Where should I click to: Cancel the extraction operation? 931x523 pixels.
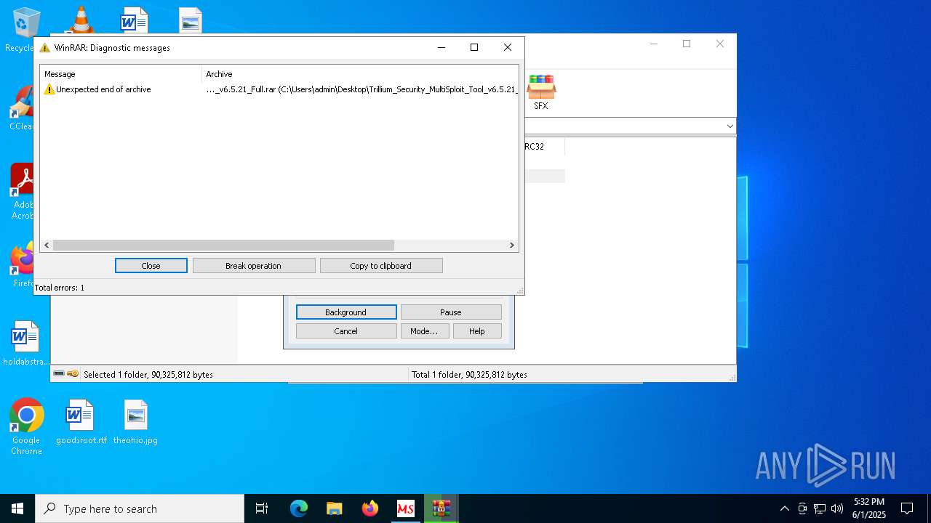[x=345, y=331]
